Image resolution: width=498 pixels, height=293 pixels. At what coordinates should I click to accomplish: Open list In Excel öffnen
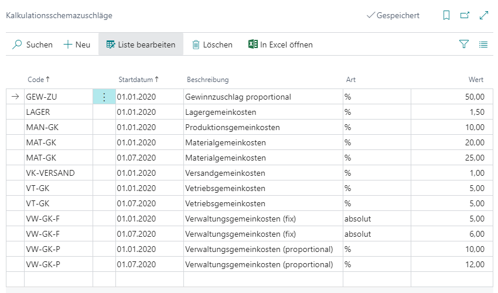(x=281, y=45)
